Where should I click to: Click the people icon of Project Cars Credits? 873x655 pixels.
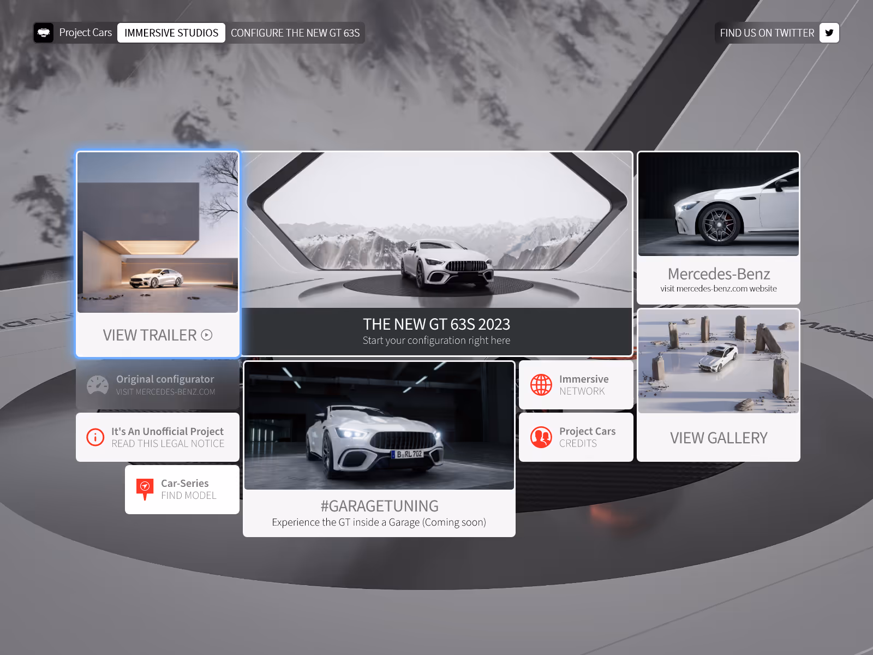pos(541,437)
